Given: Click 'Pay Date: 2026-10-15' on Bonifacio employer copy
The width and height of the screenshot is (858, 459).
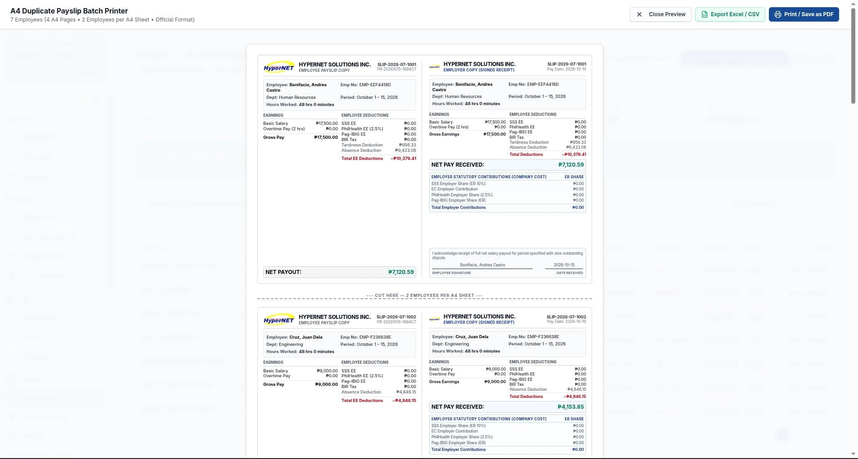Looking at the screenshot, I should [566, 69].
